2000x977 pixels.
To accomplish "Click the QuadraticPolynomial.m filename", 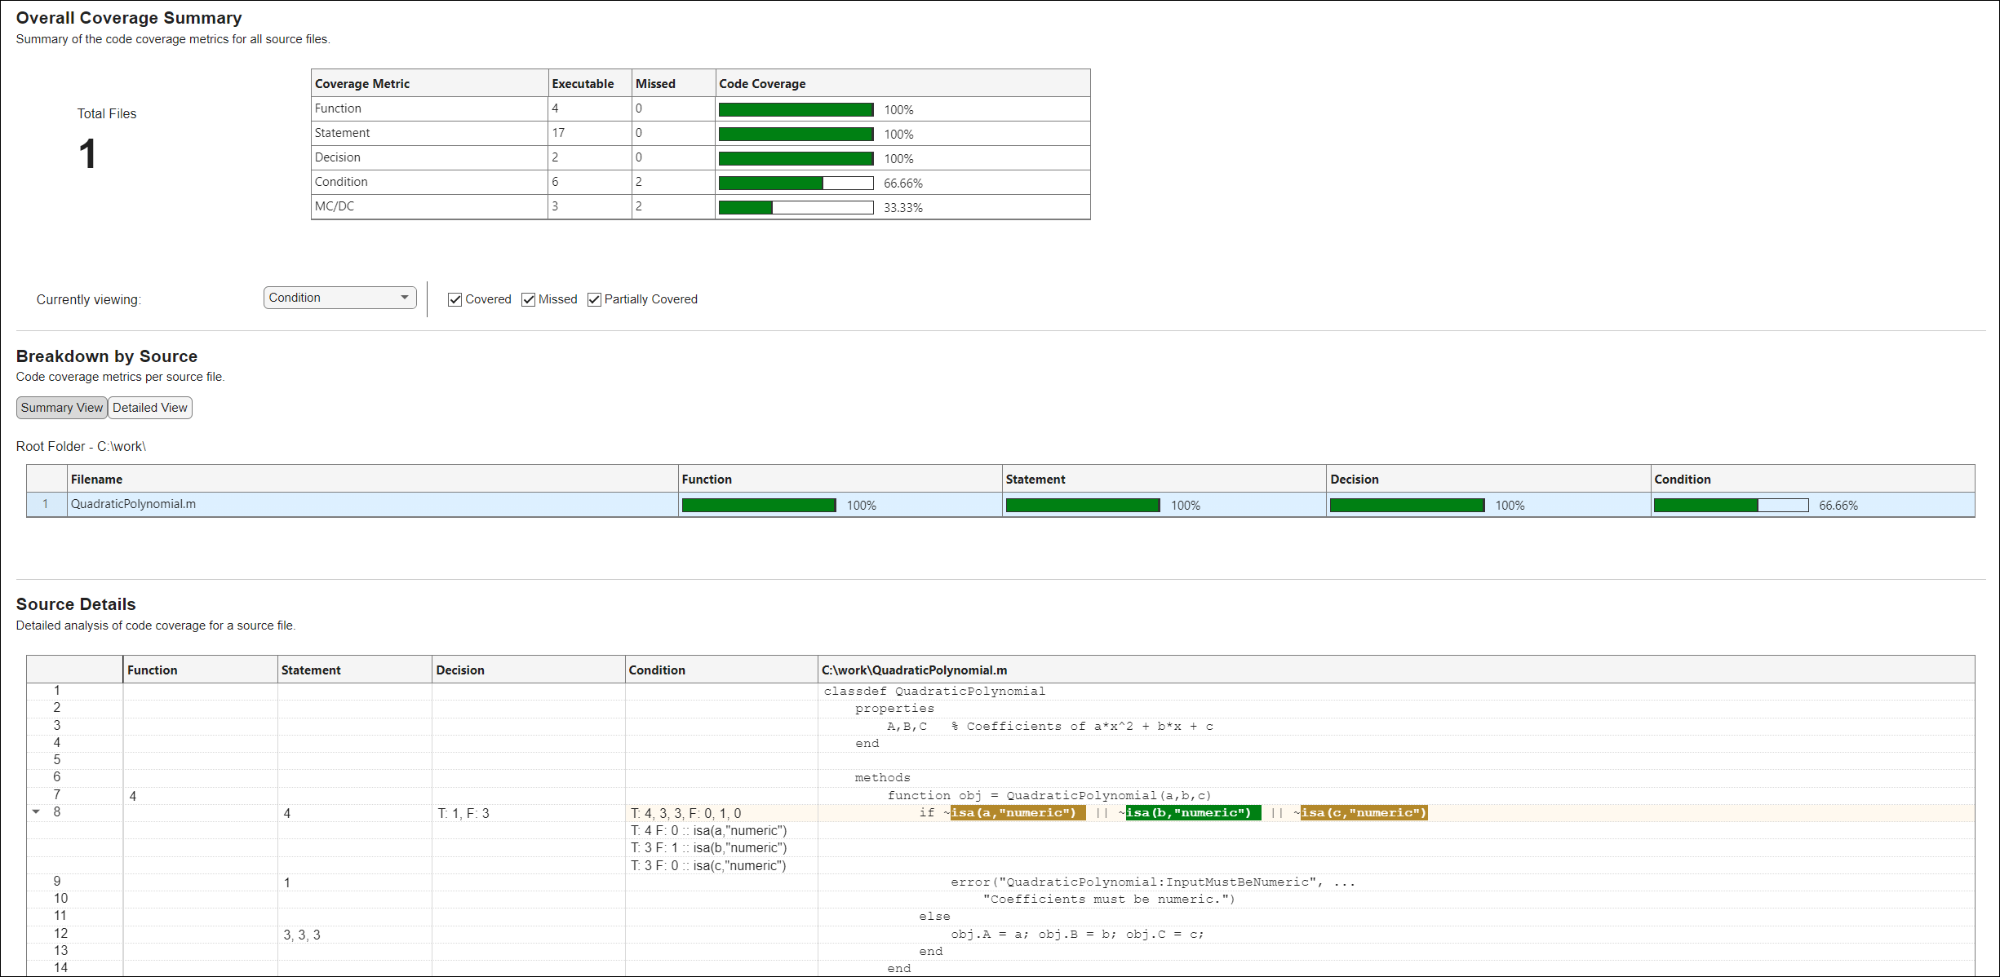I will pos(133,504).
